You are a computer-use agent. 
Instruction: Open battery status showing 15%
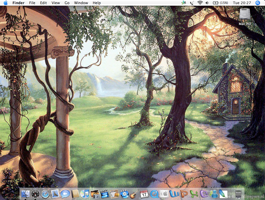220,3
